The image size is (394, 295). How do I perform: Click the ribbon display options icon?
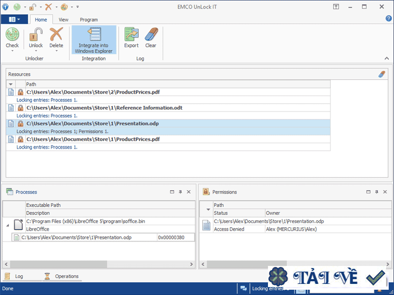pos(336,6)
